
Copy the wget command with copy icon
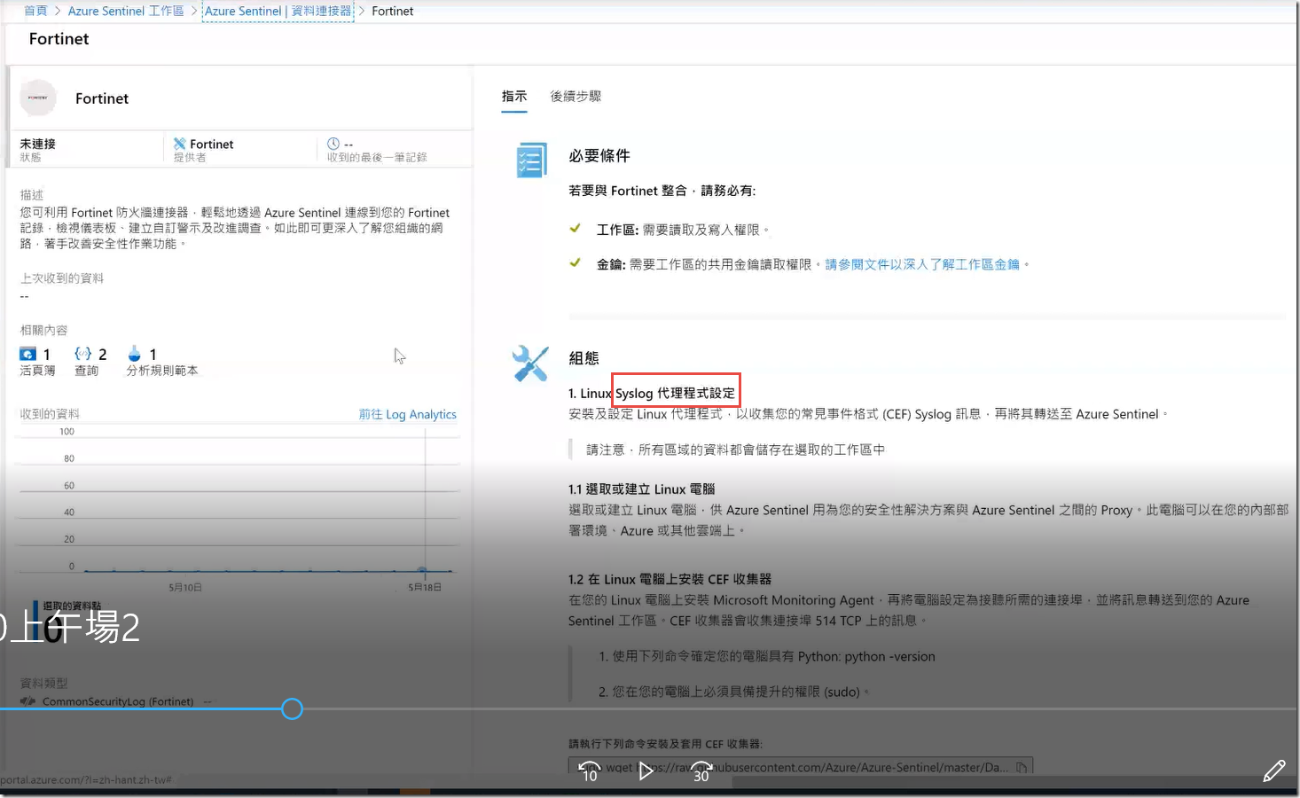[x=1022, y=767]
